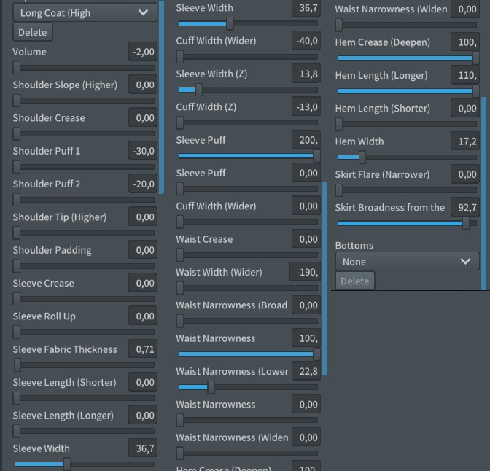Click the Sleeve Roll Up slider track
490x471 pixels.
click(x=85, y=332)
